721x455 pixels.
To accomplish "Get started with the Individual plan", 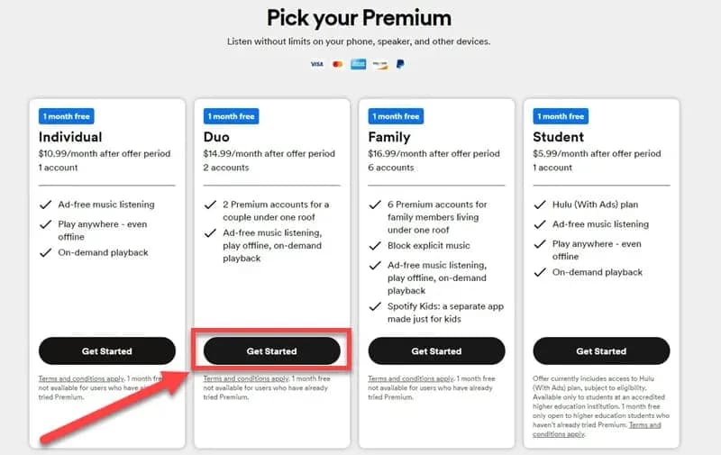I will click(107, 351).
